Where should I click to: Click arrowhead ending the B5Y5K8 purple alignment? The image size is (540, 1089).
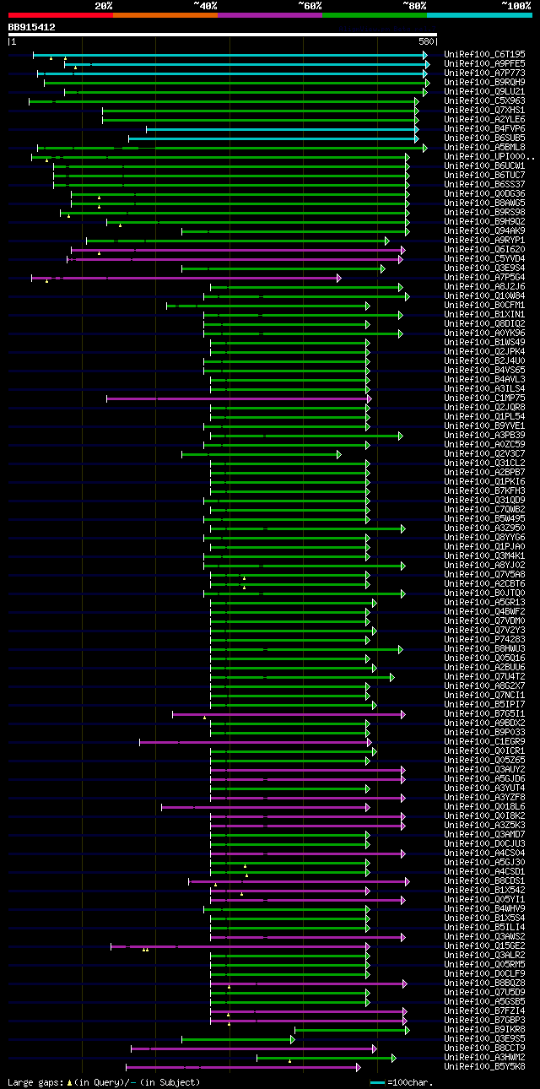pos(358,1066)
